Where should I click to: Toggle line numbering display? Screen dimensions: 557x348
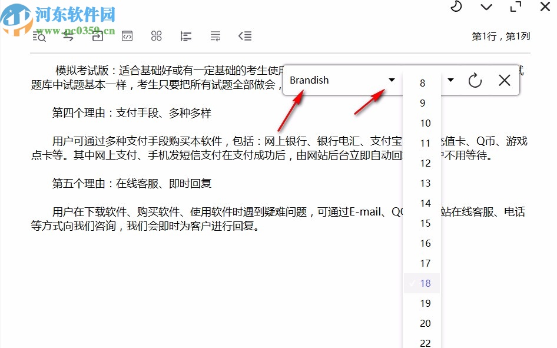(186, 36)
